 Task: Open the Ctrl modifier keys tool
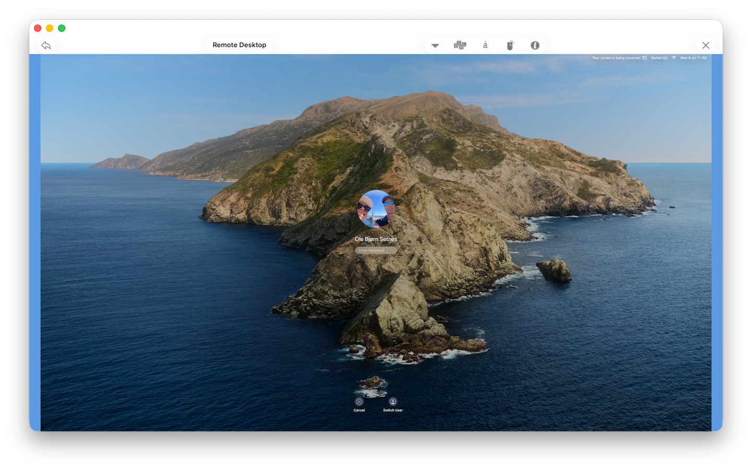tap(460, 45)
